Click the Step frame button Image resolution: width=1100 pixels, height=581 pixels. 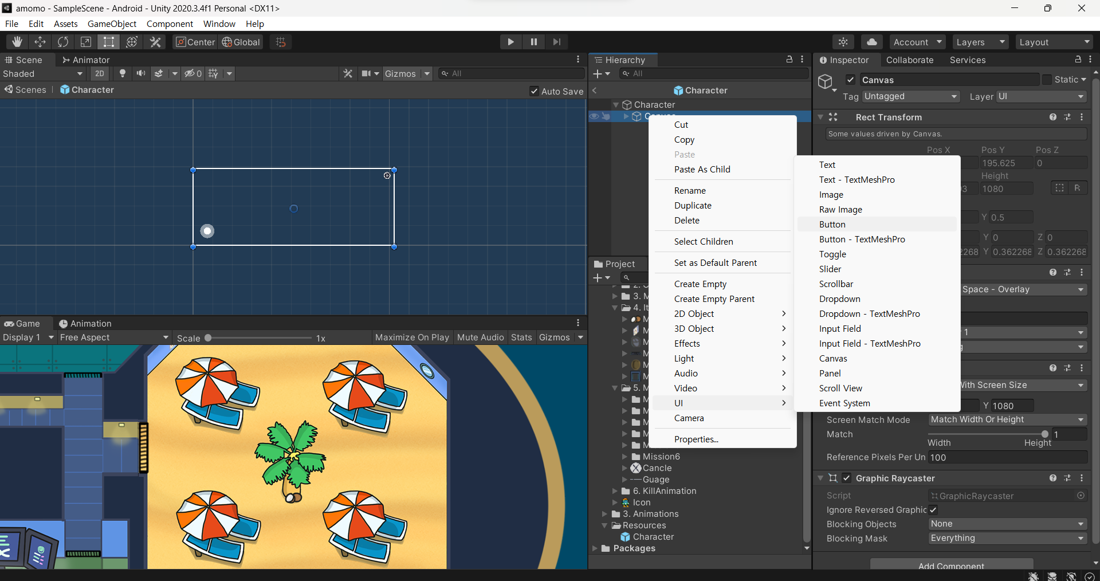tap(556, 42)
